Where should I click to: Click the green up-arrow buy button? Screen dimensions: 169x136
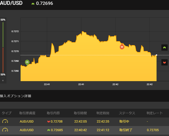[x=164, y=48]
